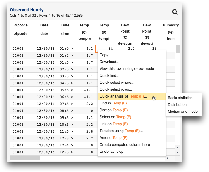Expand time cell showing 03:5
This screenshot has height=172, width=209.
[x=72, y=76]
